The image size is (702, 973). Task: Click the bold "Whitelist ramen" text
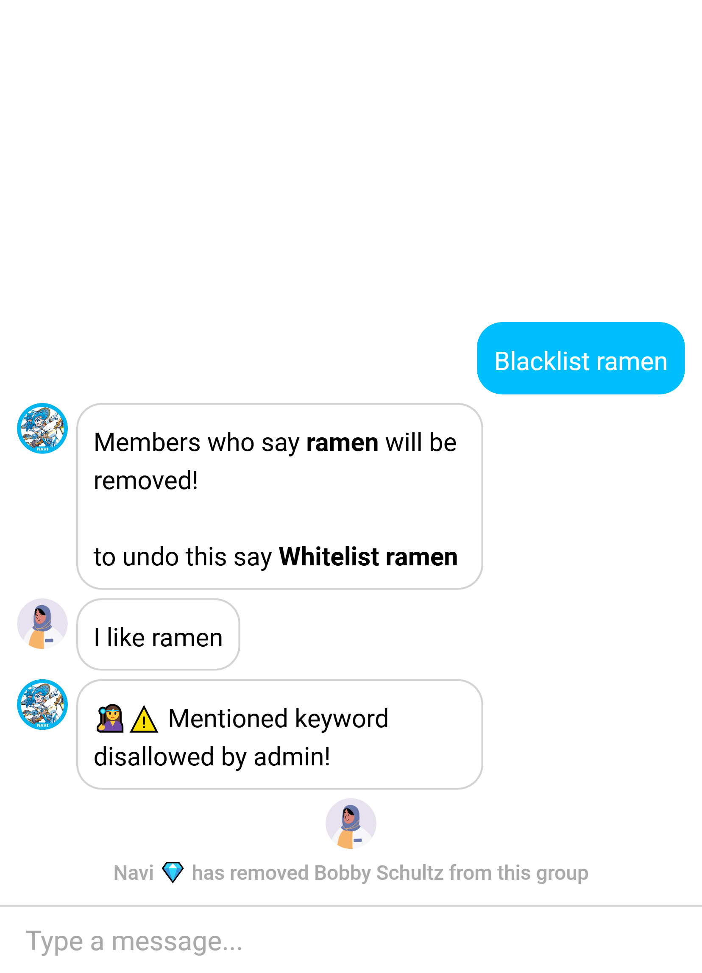coord(368,557)
